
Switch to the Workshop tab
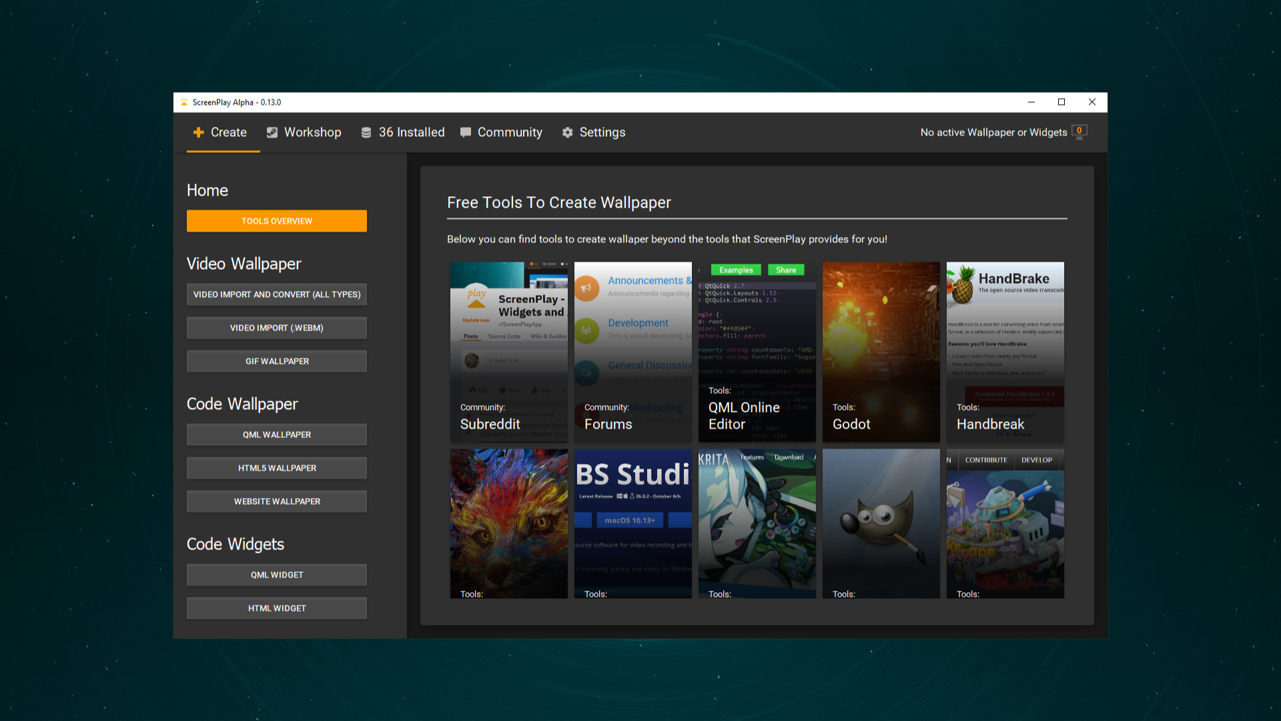pyautogui.click(x=312, y=132)
